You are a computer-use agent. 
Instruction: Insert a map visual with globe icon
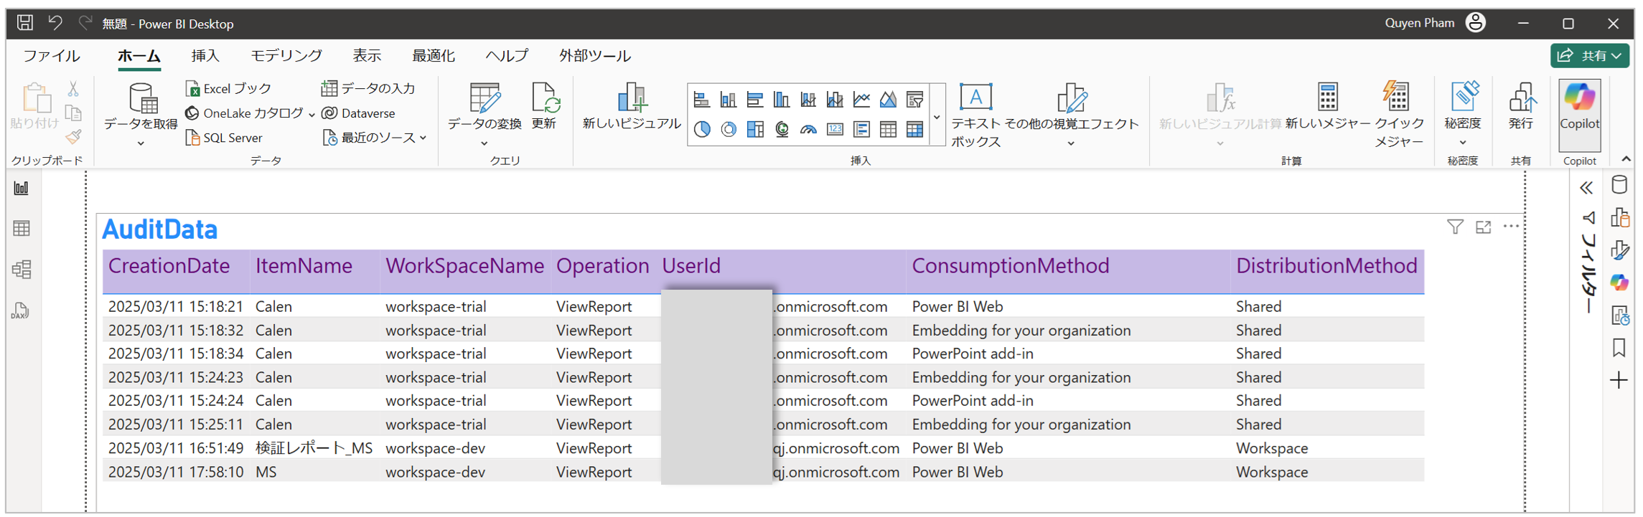[782, 129]
